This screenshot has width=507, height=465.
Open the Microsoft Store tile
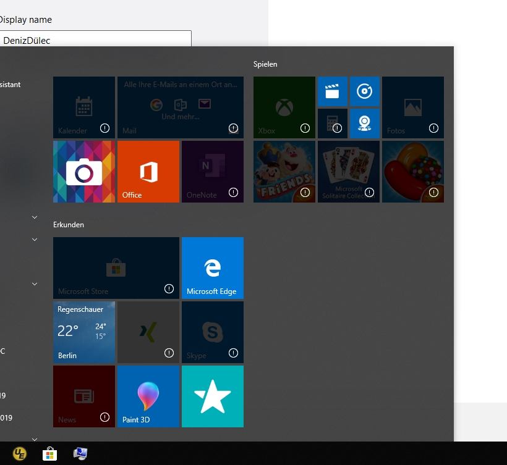[116, 267]
